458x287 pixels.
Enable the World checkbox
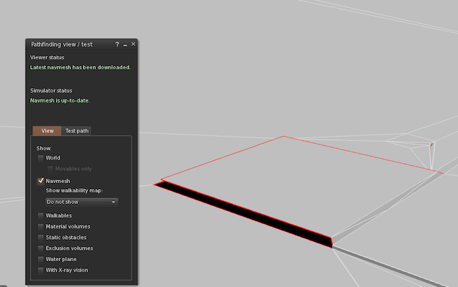tap(41, 157)
